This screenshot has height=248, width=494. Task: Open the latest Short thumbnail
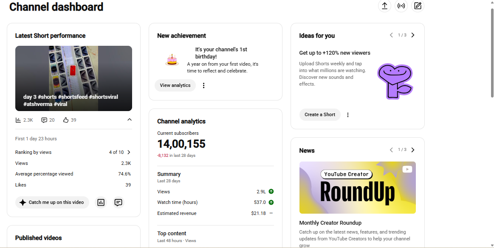pyautogui.click(x=74, y=78)
